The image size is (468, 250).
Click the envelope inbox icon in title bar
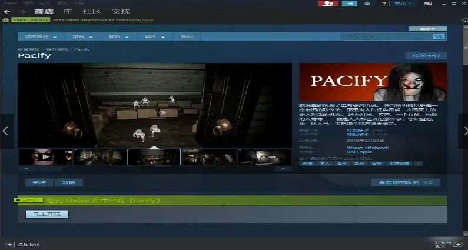point(428,4)
